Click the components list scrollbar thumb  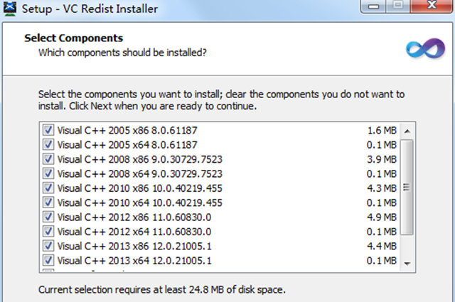pos(407,187)
